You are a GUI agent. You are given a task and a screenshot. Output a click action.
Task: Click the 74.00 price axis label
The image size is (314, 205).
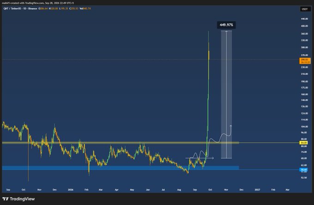coord(304,152)
